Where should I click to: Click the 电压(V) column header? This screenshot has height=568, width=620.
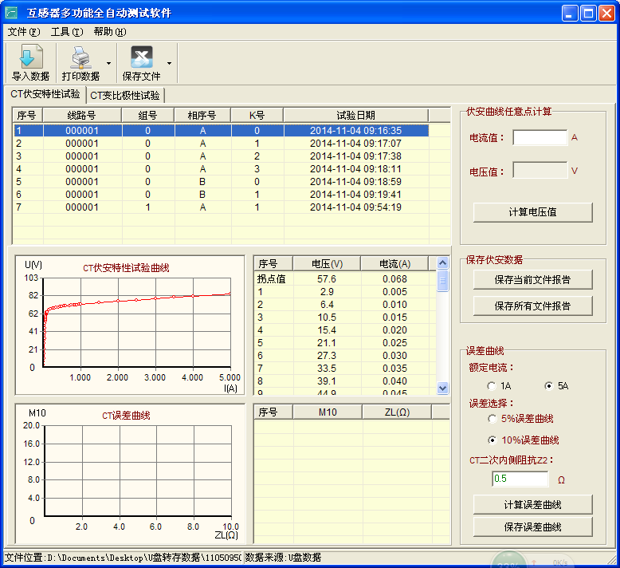click(x=327, y=263)
